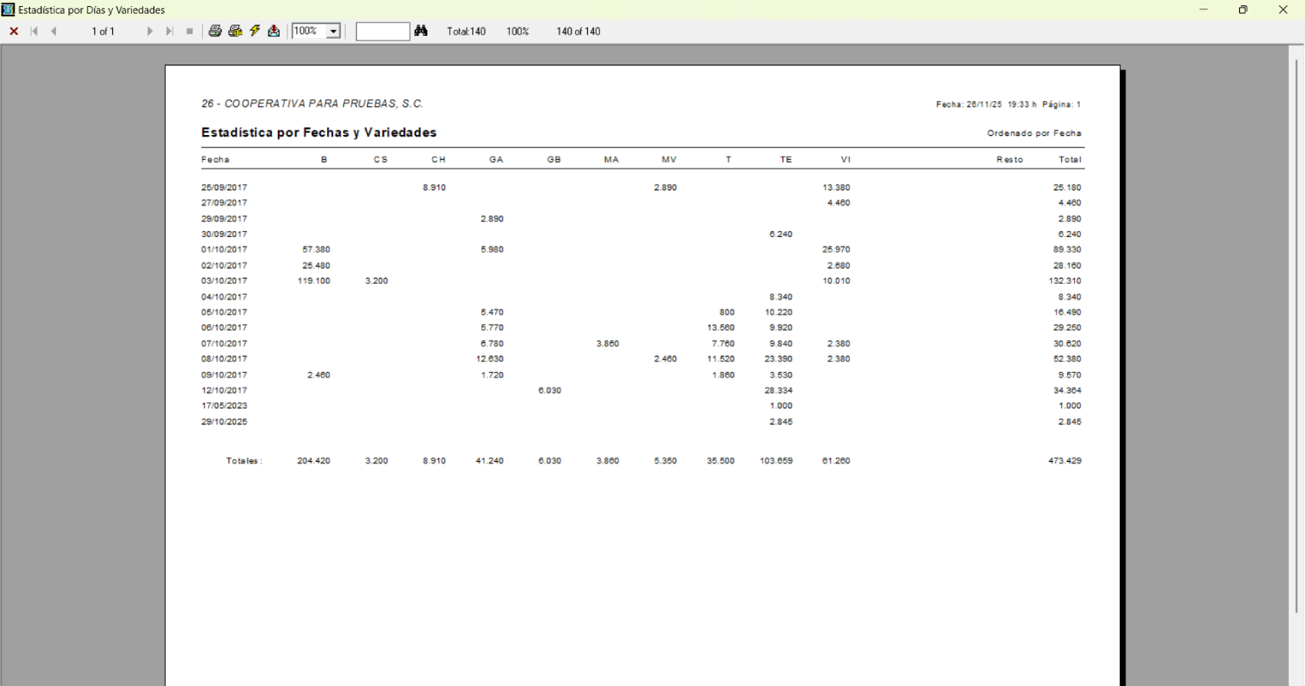The image size is (1305, 686).
Task: Go to the previous report page
Action: [54, 31]
